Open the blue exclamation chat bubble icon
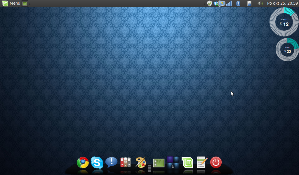The width and height of the screenshot is (299, 175). pos(111,162)
